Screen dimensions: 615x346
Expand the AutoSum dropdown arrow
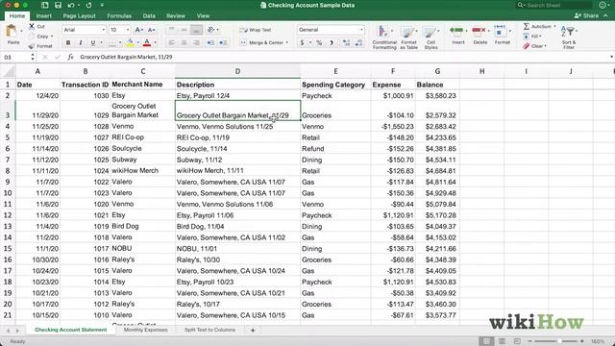click(554, 26)
